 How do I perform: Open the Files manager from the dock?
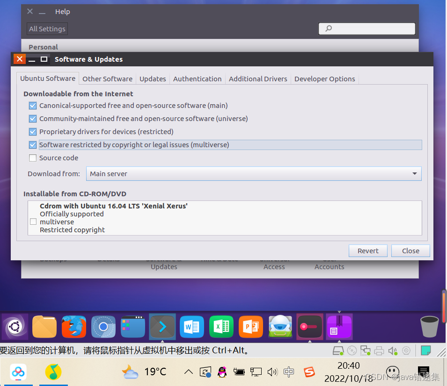click(x=44, y=326)
